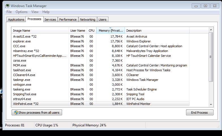Switch to the Performance tab
The height and width of the screenshot is (136, 222).
68,20
